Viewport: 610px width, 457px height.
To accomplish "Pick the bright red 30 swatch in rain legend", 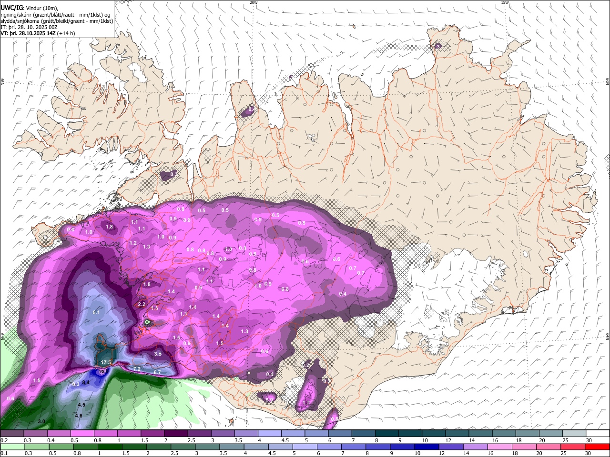I will [597, 447].
